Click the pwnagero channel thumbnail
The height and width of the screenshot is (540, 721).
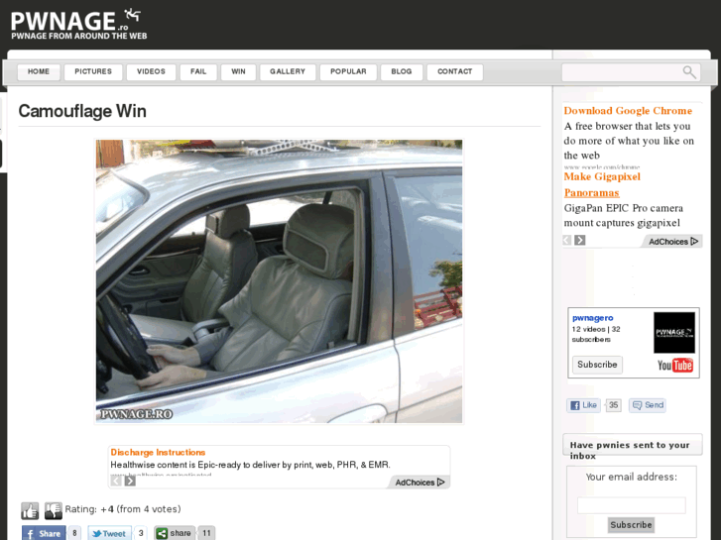(x=674, y=332)
